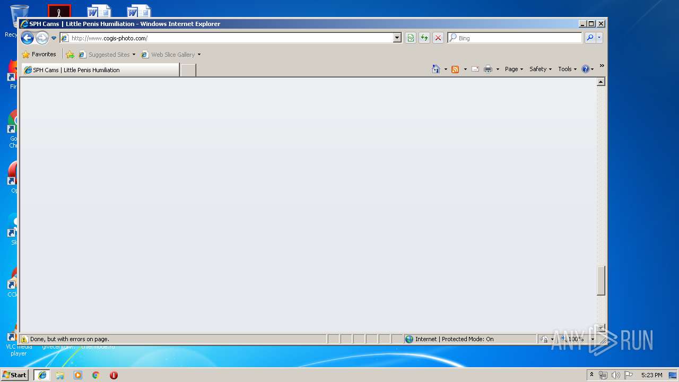Open the Page menu
The image size is (679, 382).
(x=514, y=69)
